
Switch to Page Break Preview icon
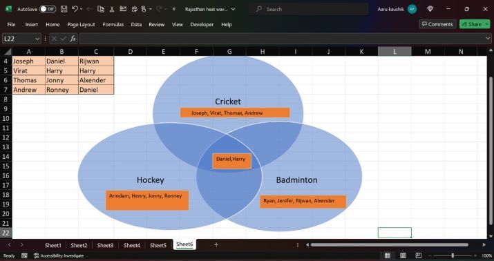pyautogui.click(x=419, y=255)
